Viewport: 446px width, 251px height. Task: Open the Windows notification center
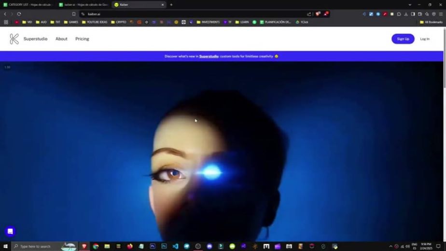(x=438, y=247)
